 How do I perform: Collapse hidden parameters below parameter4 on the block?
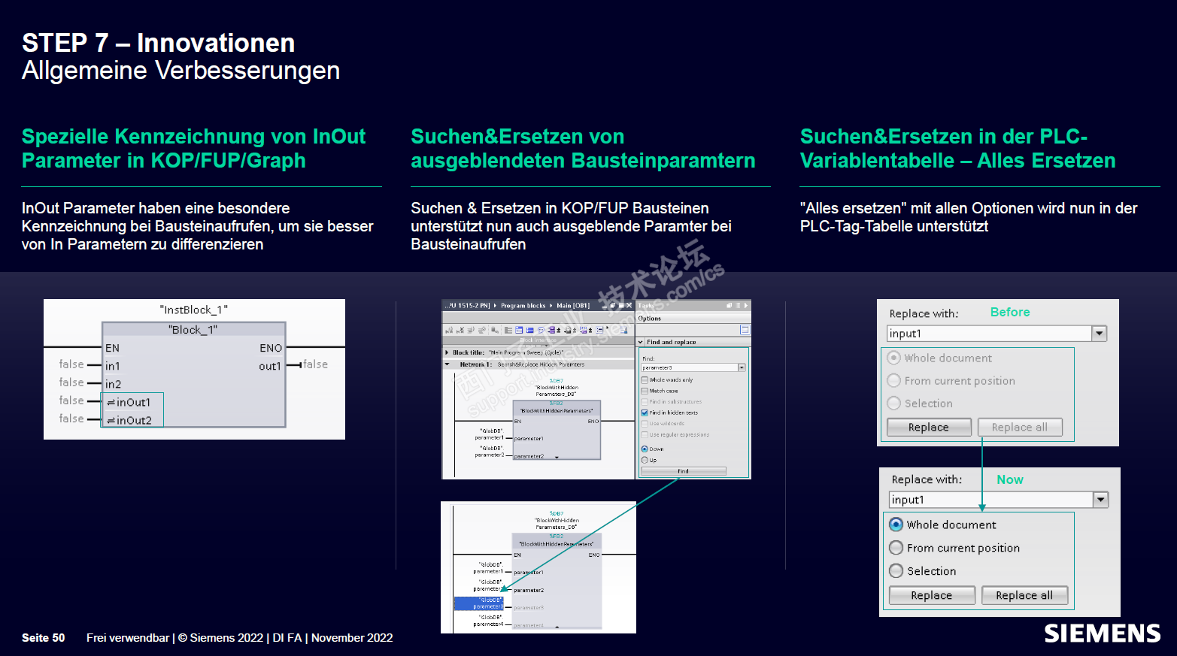pos(557,626)
